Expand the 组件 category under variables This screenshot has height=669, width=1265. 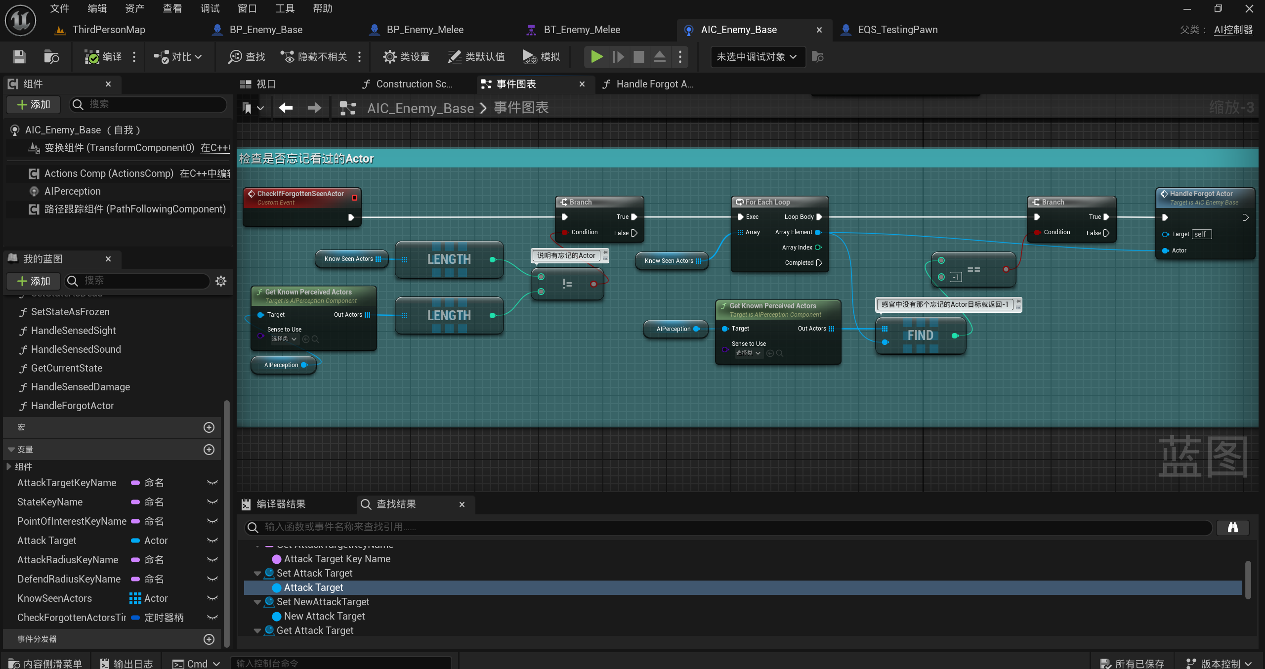pos(8,466)
